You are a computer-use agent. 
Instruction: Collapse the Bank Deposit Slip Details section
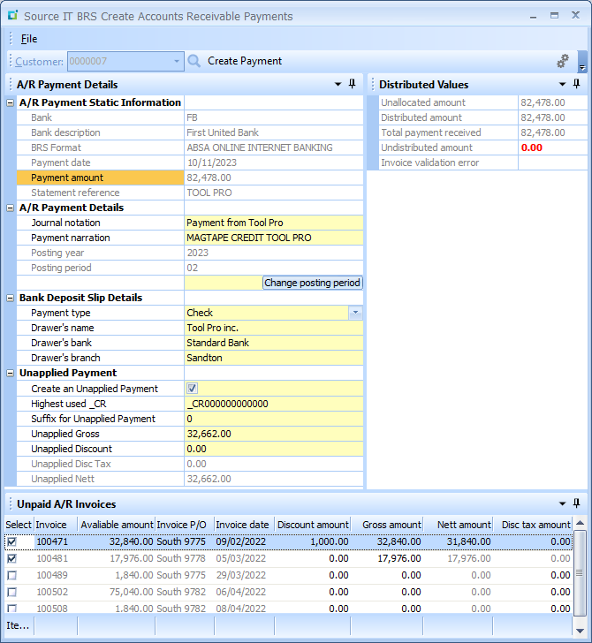pos(11,298)
